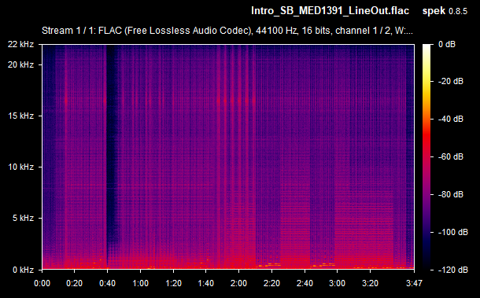Click the 0:00 start time label

pos(42,283)
